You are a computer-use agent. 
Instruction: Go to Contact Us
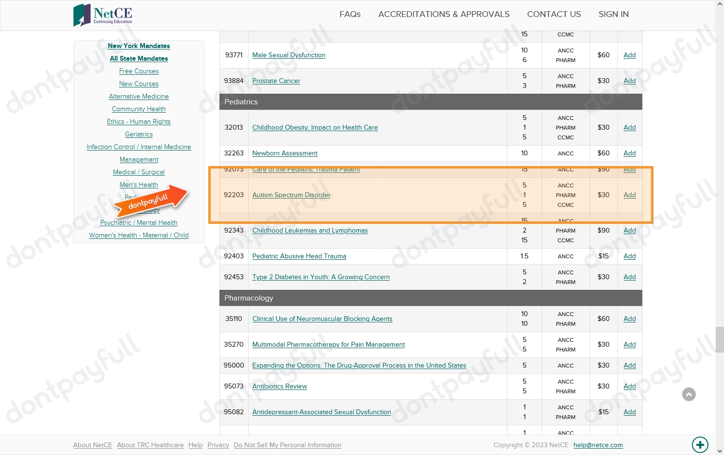point(554,14)
